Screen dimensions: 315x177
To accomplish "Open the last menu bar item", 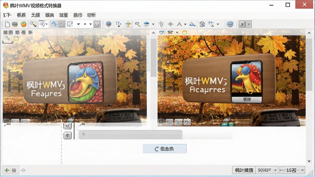I will coord(91,15).
